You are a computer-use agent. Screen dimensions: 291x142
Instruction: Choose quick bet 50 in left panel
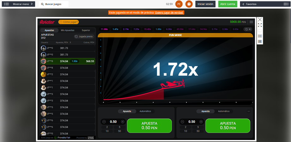pyautogui.click(x=119, y=131)
